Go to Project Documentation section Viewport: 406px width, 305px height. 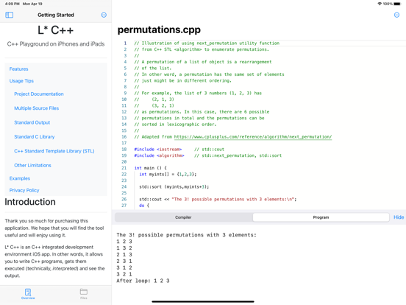pyautogui.click(x=39, y=94)
